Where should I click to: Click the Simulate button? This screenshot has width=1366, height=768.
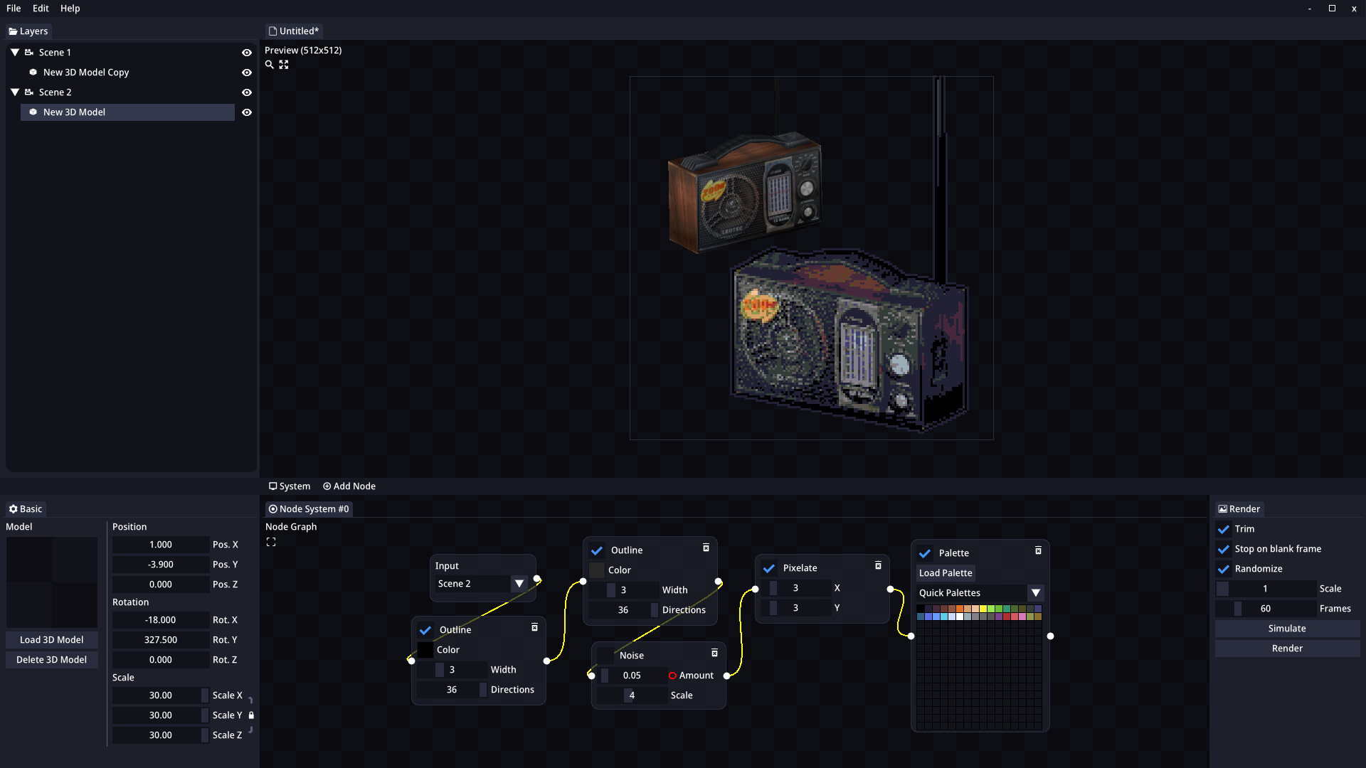coord(1286,629)
